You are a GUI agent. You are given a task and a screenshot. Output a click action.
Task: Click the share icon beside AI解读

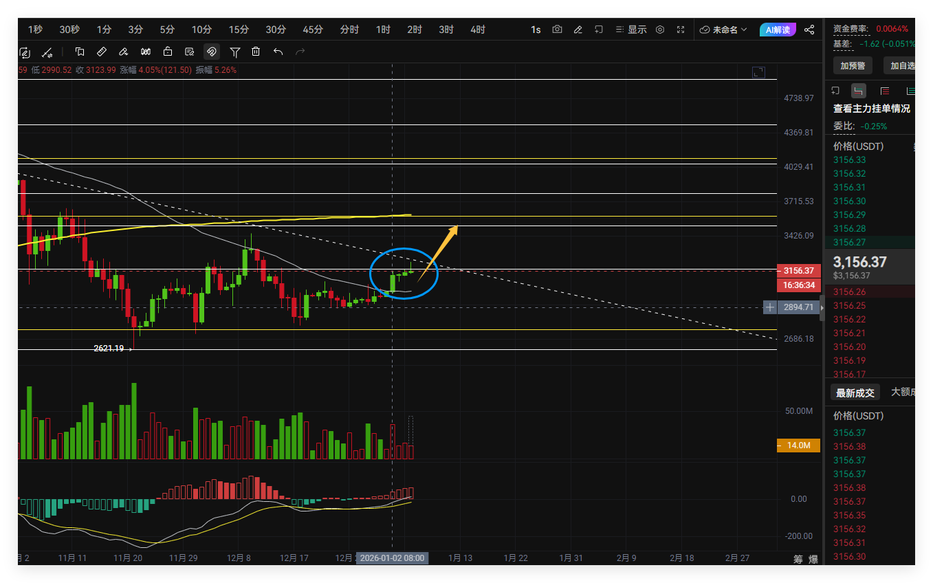(x=809, y=30)
